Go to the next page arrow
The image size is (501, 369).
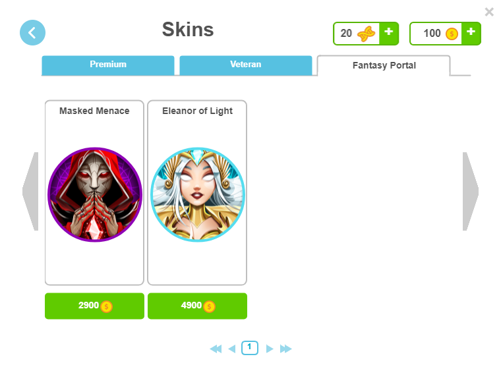tap(270, 349)
